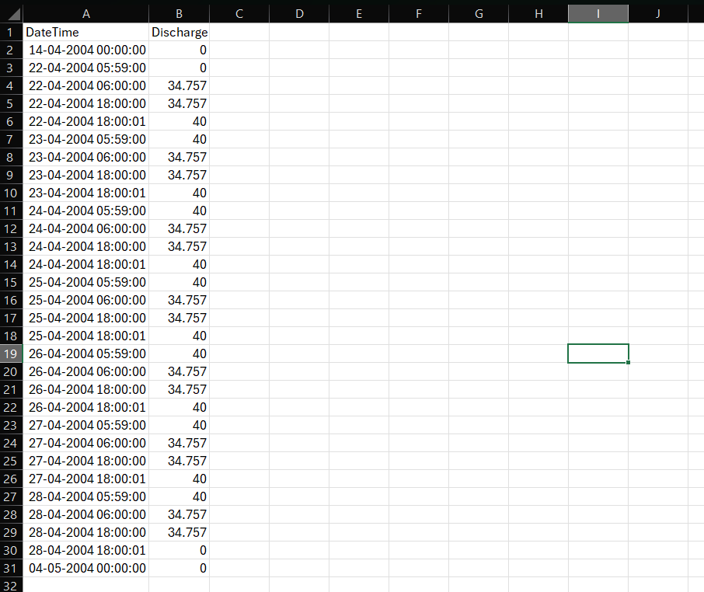
Task: Select column J header
Action: (x=657, y=13)
